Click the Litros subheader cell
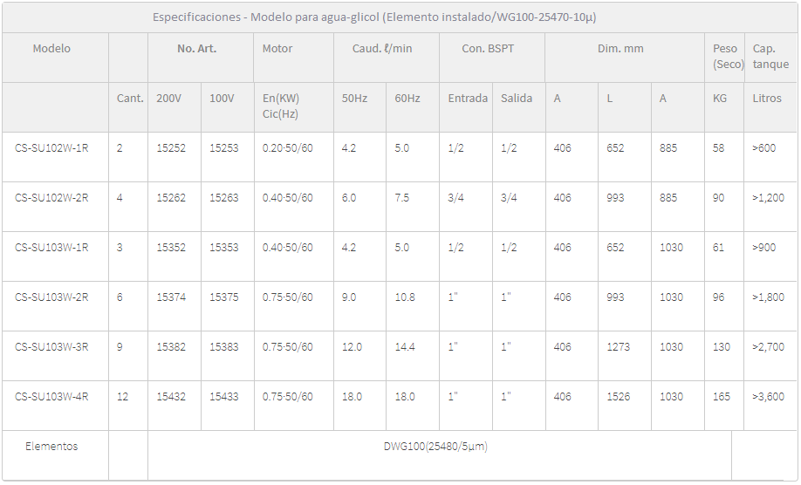 point(767,99)
